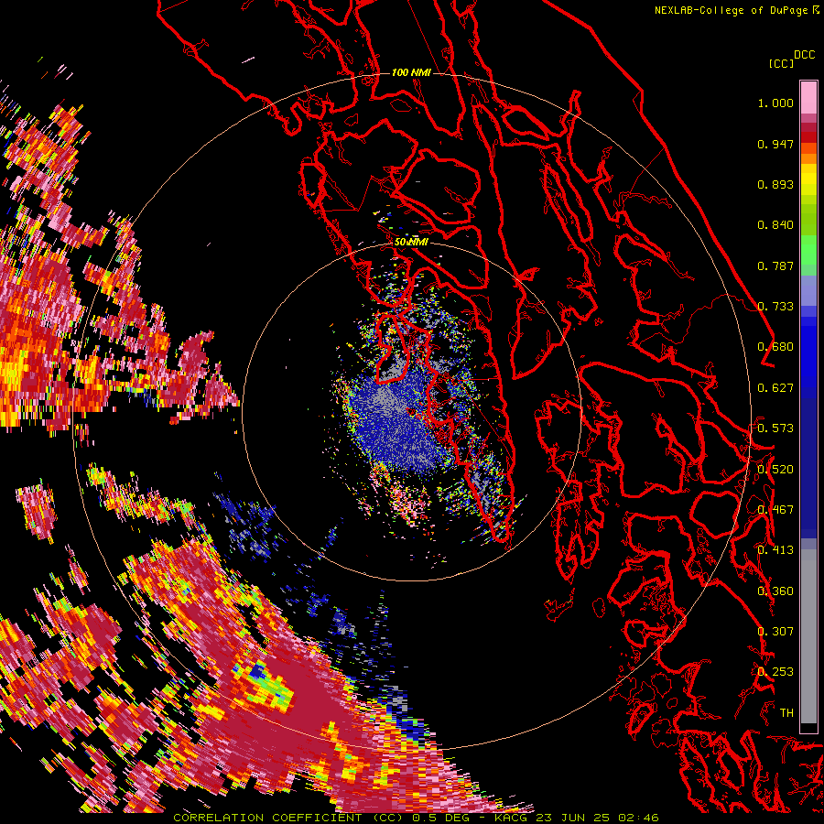Select the 0.787 legend value

775,266
